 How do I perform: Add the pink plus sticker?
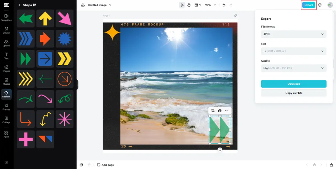26,139
